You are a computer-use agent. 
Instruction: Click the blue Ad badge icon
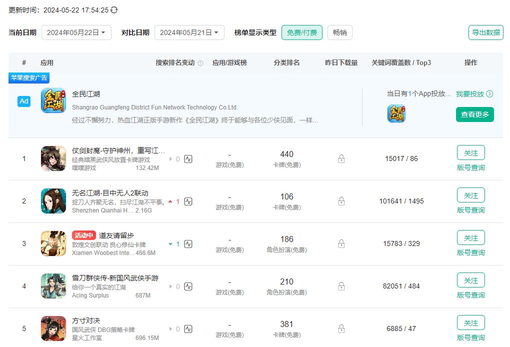tap(23, 101)
